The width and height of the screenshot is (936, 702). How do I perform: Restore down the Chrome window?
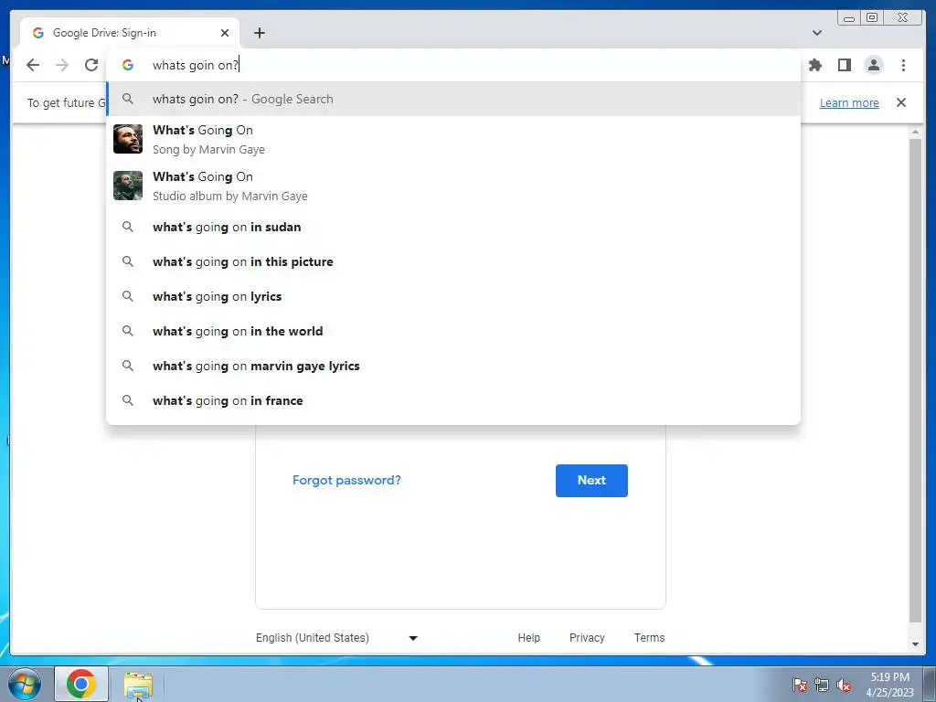click(872, 17)
